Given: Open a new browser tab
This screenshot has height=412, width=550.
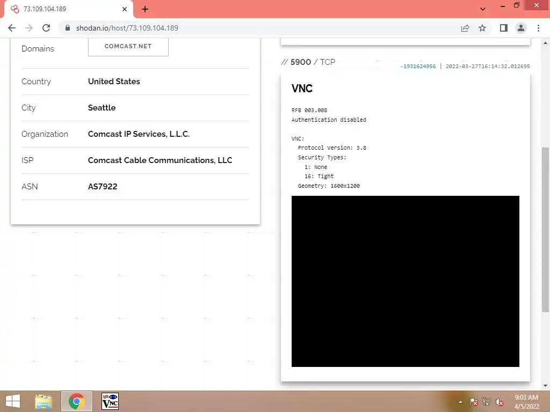Looking at the screenshot, I should coord(145,9).
